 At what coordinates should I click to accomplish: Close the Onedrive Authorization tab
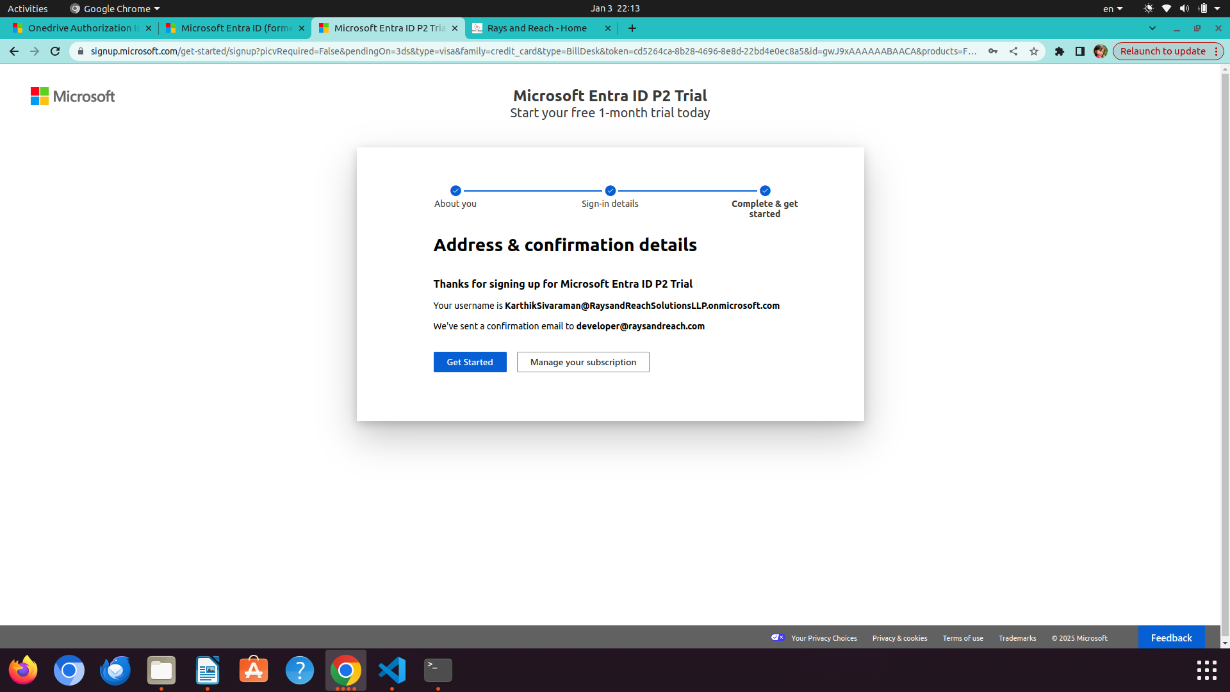pos(149,28)
